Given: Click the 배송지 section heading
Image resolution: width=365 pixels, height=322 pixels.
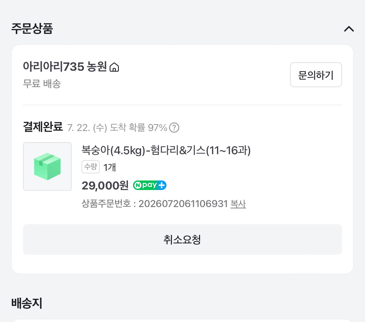Looking at the screenshot, I should point(27,303).
